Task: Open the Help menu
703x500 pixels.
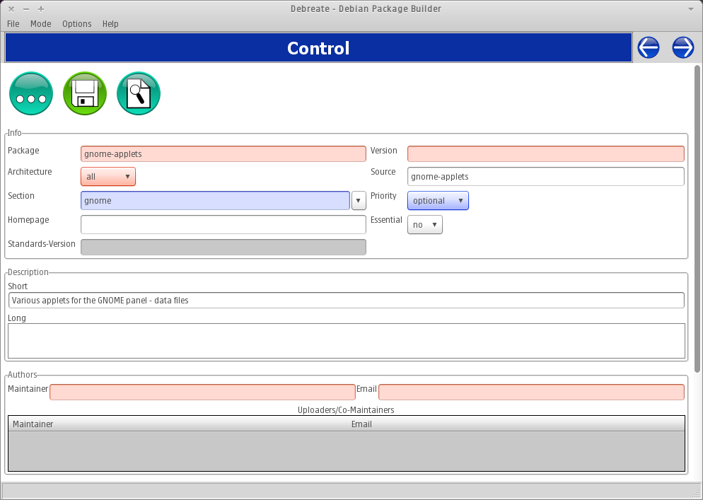Action: point(110,24)
